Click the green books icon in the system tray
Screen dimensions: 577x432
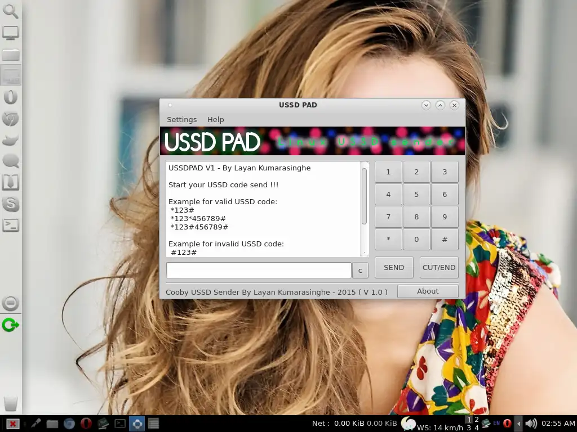click(x=486, y=423)
